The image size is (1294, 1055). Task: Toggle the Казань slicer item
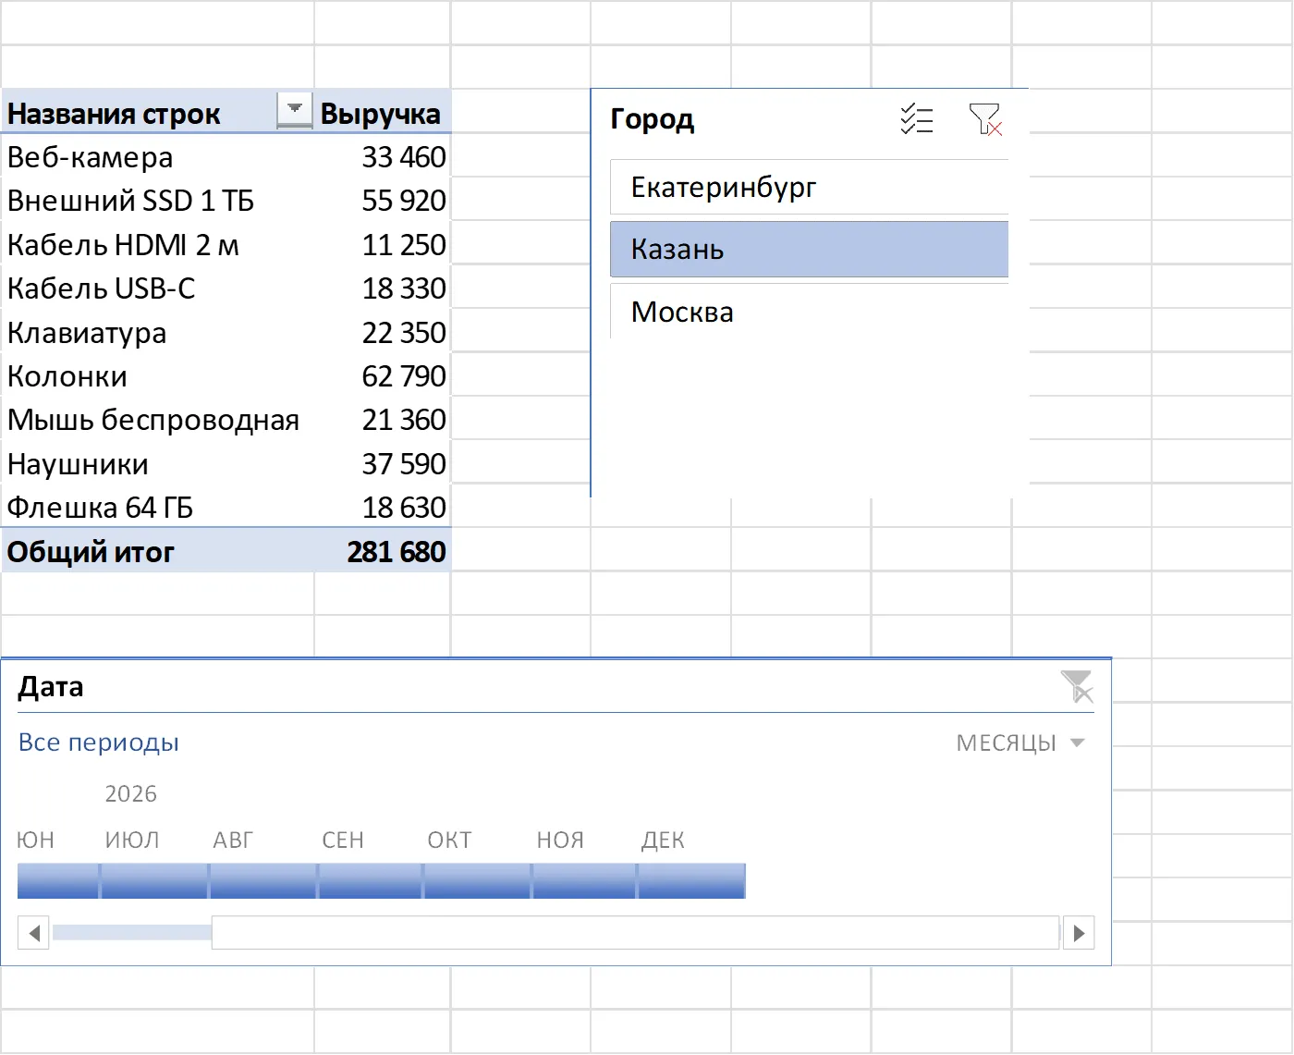(809, 250)
